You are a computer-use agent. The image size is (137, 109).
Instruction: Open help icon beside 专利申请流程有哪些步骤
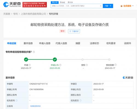click(34, 52)
